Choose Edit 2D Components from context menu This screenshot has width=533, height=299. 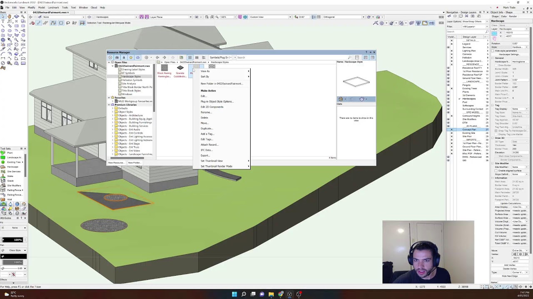click(x=212, y=107)
